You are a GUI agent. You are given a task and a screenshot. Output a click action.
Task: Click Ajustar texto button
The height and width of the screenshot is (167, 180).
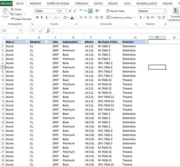[x=116, y=11]
